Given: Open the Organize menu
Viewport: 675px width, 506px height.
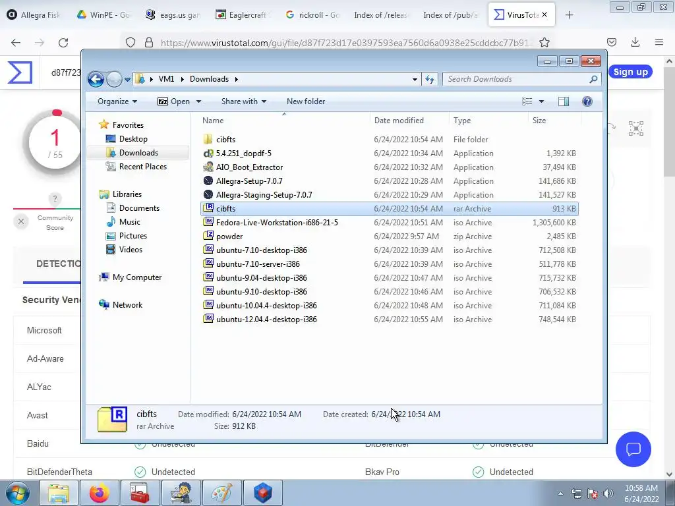Looking at the screenshot, I should pyautogui.click(x=117, y=101).
